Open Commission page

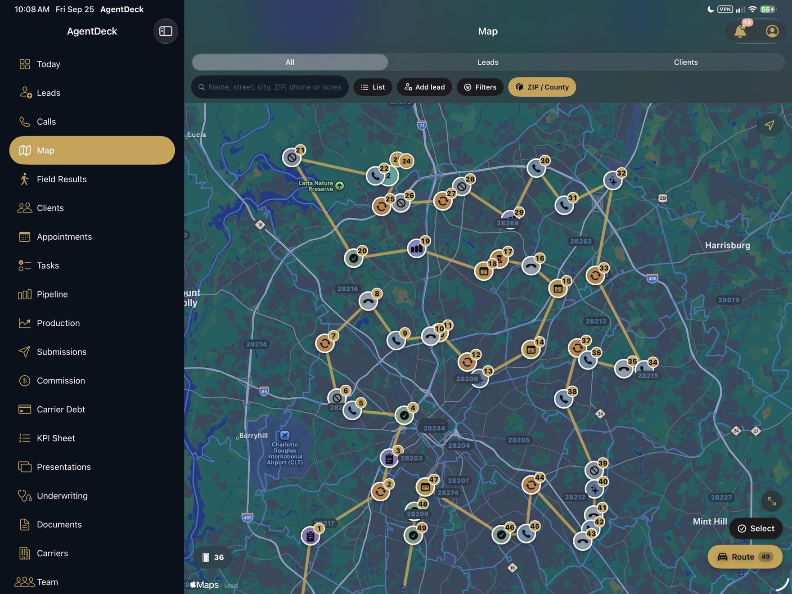pos(92,381)
